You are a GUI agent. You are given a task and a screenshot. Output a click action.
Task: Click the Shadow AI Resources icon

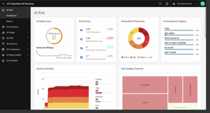[81, 39]
